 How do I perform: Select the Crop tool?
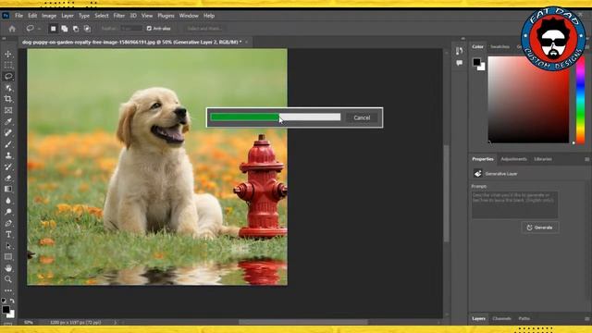[x=8, y=99]
